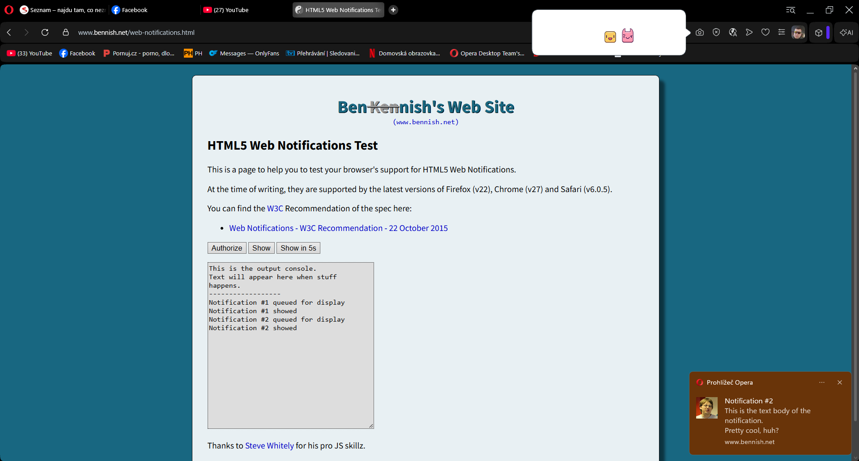Open Web Notifications W3C Recommendation link
Viewport: 859px width, 461px height.
338,228
